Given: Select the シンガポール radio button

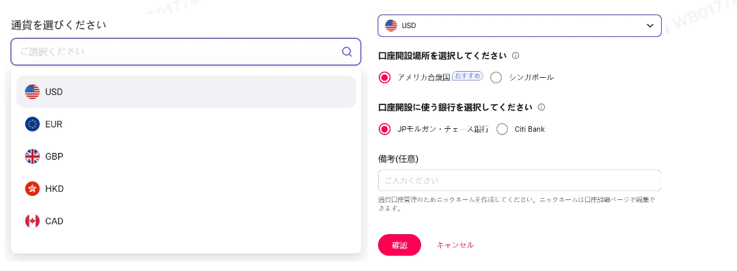Looking at the screenshot, I should [x=496, y=78].
